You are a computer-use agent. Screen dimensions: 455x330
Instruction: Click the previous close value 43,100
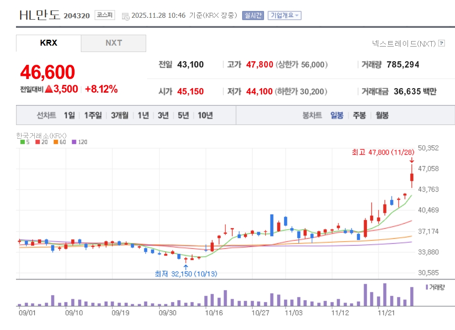190,64
